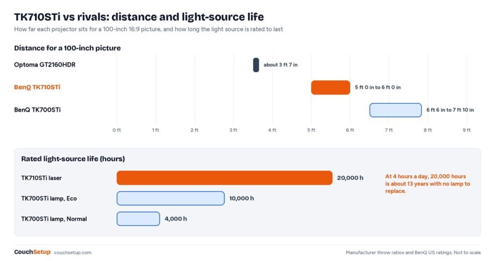This screenshot has height=261, width=495.
Task: Click the heading "Distance for a 100-inch picture"
Action: point(67,48)
